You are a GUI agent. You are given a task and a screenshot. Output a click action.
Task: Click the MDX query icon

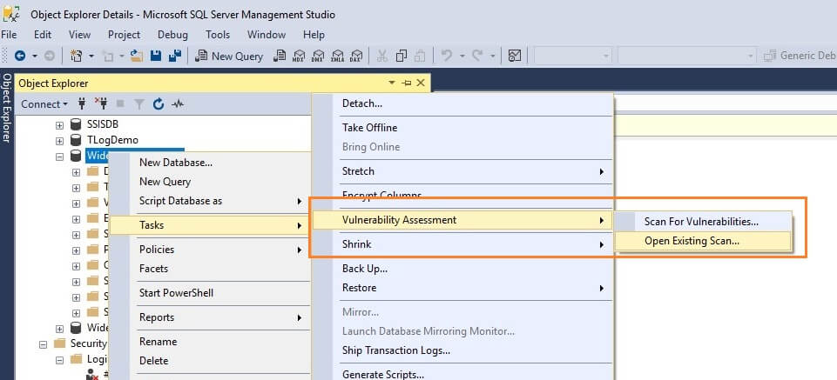(299, 56)
